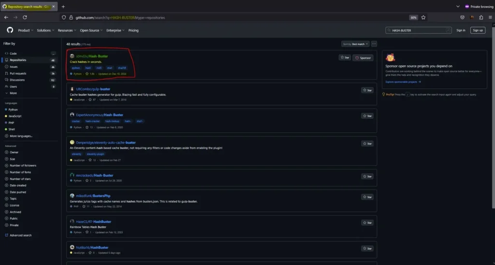The width and height of the screenshot is (495, 265).
Task: Click the site padlock icon in address bar
Action: (71, 18)
